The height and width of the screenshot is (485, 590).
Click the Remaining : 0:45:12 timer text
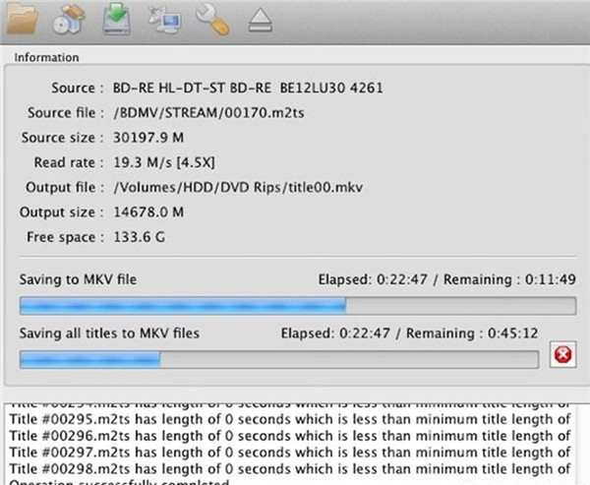pos(472,333)
